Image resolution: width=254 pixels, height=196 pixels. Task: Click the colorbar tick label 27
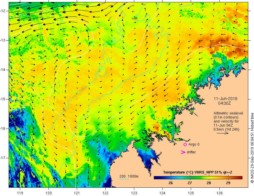click(190, 183)
